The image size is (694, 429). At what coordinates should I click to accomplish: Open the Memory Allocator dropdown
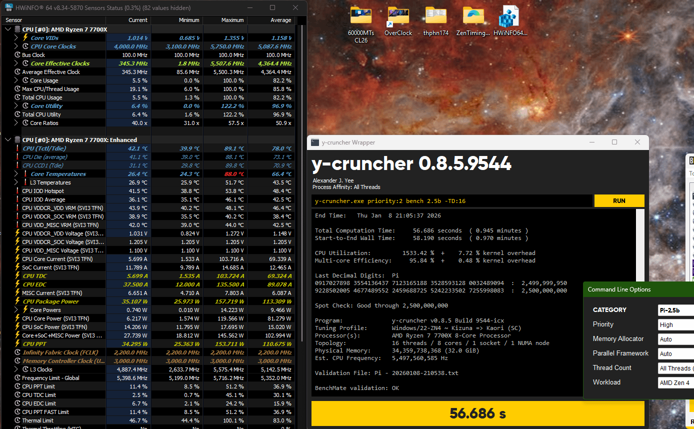(x=675, y=339)
